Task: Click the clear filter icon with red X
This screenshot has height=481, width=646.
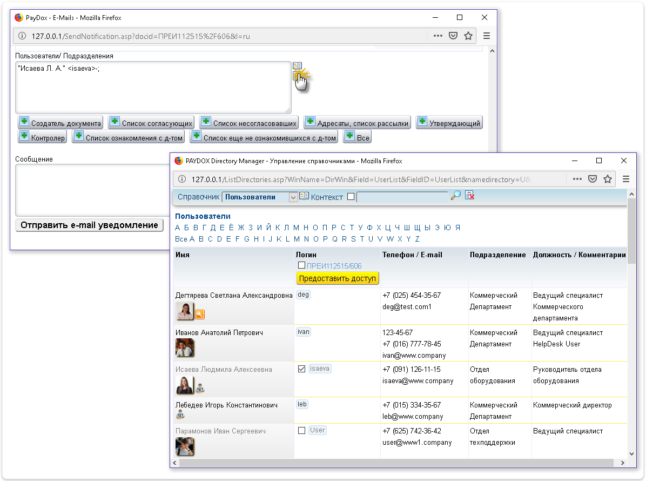Action: pos(469,196)
